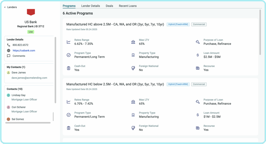Open the https://usbank.com link

point(24,50)
